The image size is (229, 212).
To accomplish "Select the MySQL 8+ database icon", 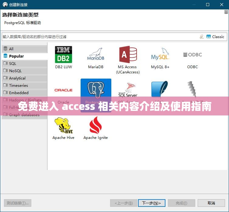I will tap(160, 54).
